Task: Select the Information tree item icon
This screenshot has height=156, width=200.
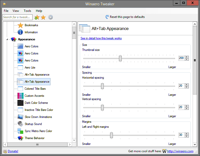Action: 20,32
